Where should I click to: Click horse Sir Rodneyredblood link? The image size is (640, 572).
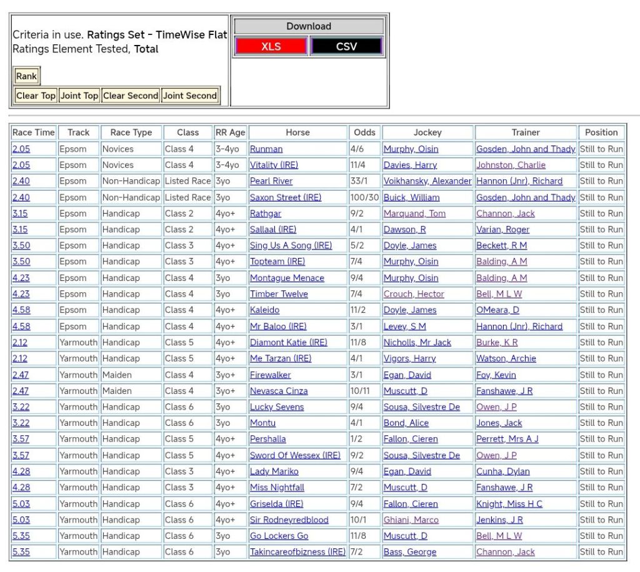coord(289,520)
